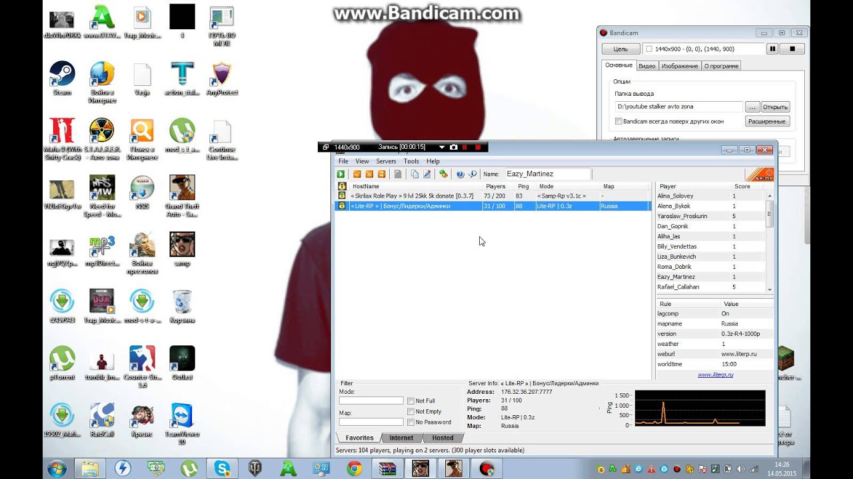This screenshot has width=853, height=479.
Task: Click the Расширенные button in Bandicam
Action: pos(768,121)
